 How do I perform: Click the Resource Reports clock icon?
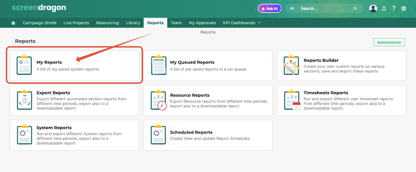[x=158, y=100]
